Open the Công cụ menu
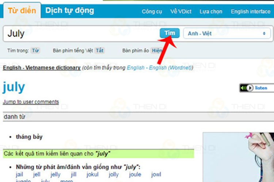 (152, 12)
